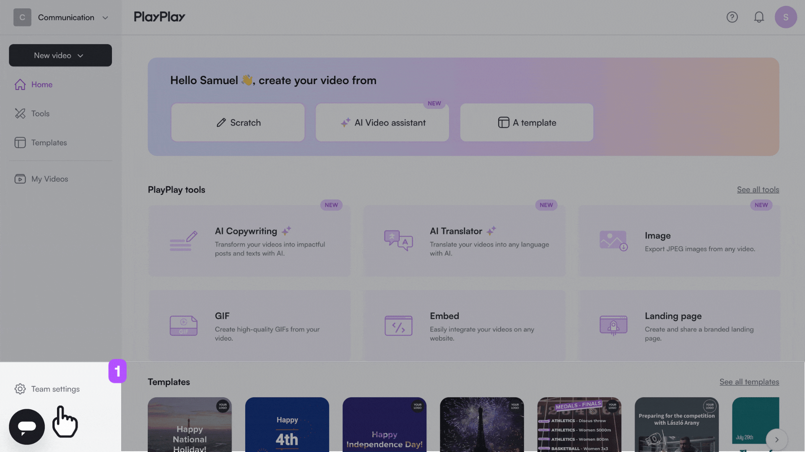Open the chat support bubble

click(27, 426)
